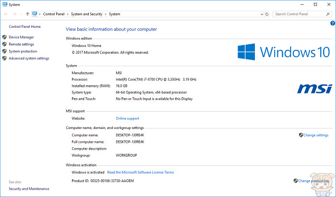Image resolution: width=336 pixels, height=197 pixels.
Task: Expand the chevron after Control Panel breadcrumb
Action: click(x=68, y=14)
